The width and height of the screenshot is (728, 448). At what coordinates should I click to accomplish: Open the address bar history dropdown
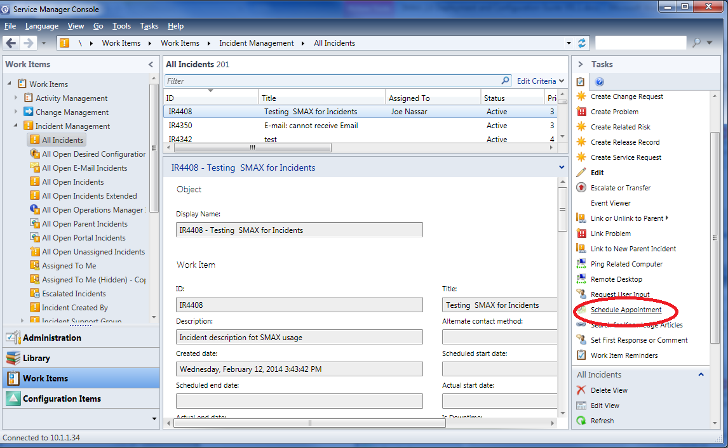tap(569, 43)
